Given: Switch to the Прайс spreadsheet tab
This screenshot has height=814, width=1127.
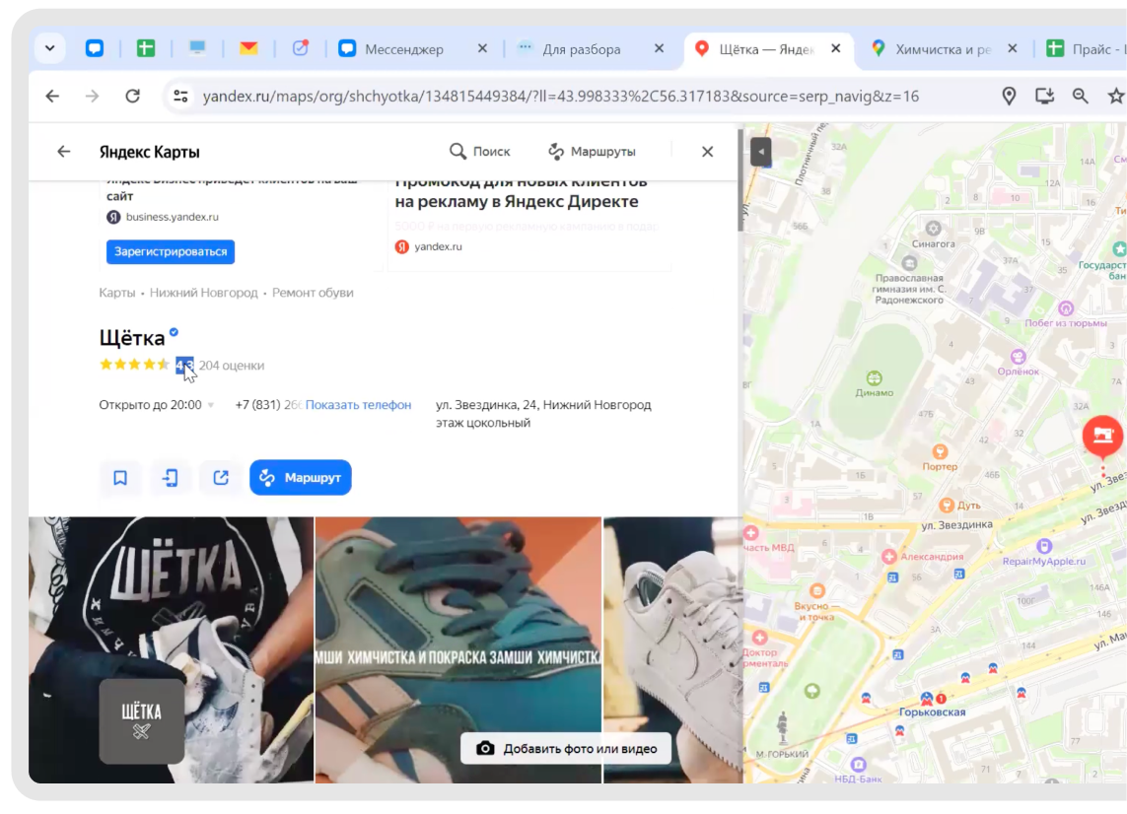Looking at the screenshot, I should click(x=1086, y=49).
